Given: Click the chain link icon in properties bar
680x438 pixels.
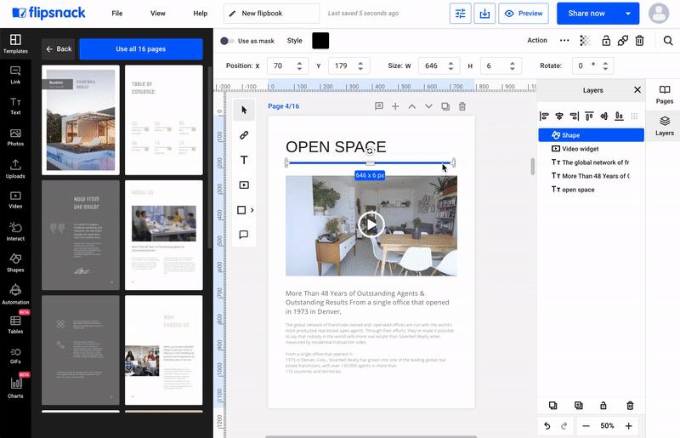Looking at the screenshot, I should [x=623, y=41].
